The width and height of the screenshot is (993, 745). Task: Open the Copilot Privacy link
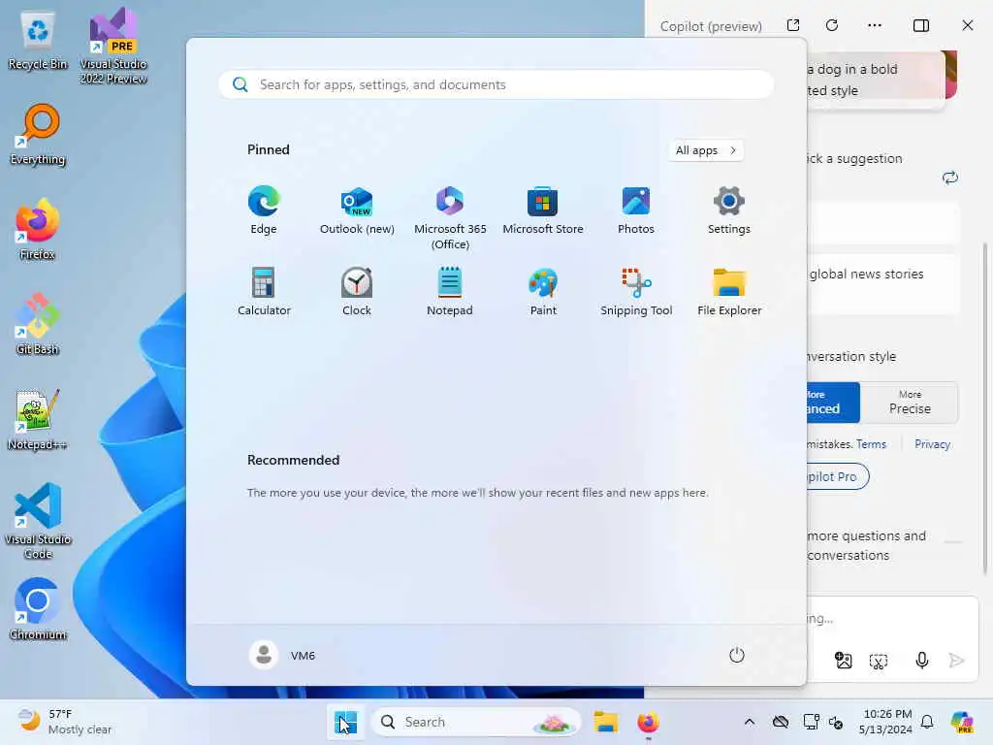[932, 444]
